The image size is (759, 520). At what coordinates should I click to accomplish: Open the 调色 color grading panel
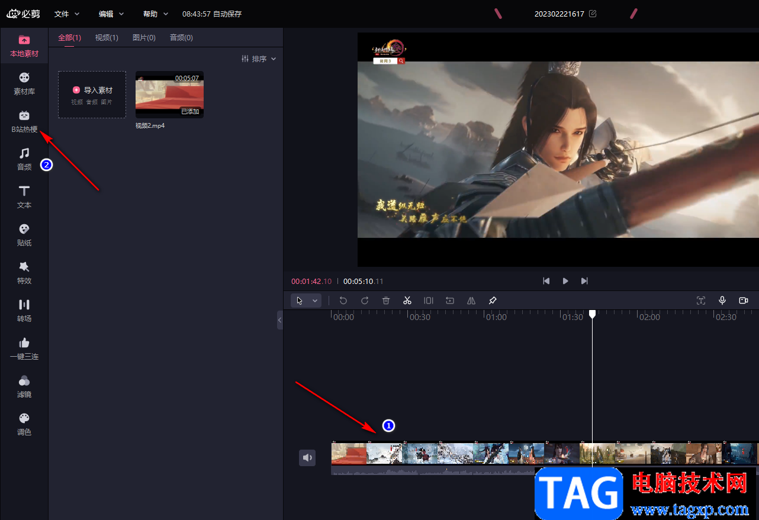24,424
